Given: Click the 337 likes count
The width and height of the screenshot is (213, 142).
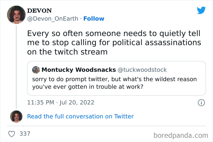Looking at the screenshot, I should pyautogui.click(x=25, y=134).
